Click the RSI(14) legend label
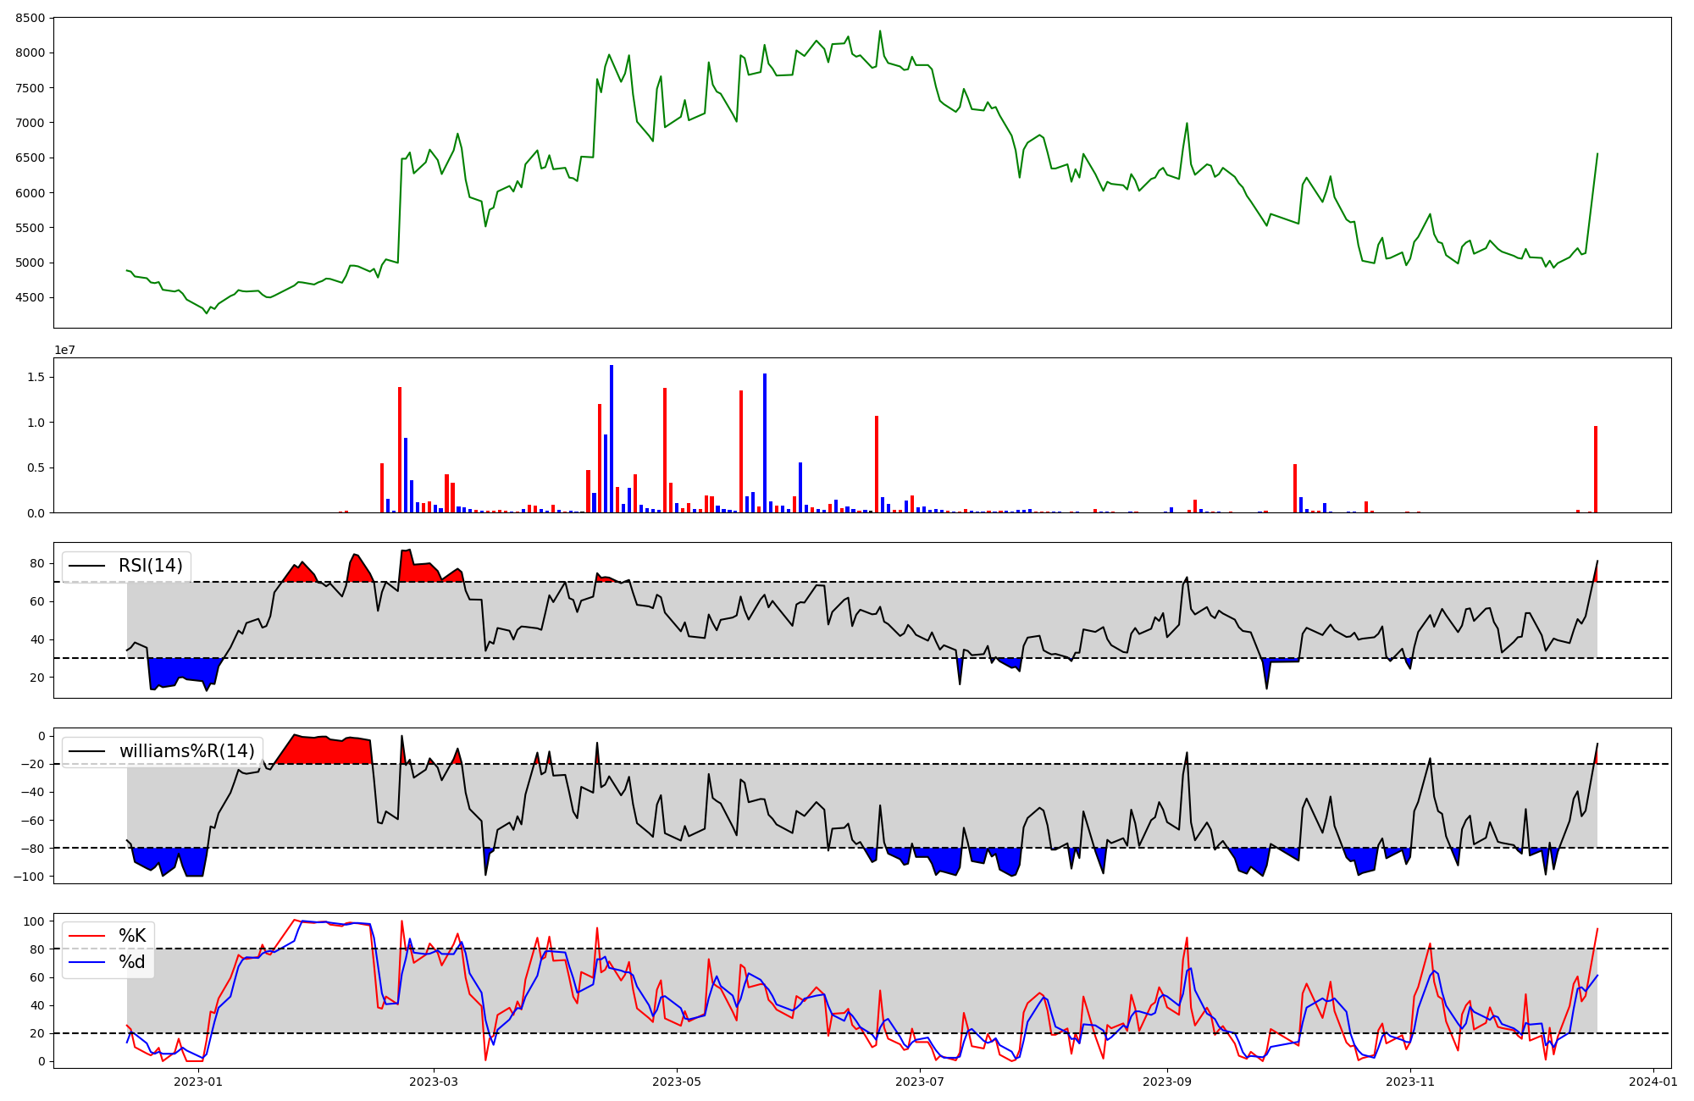The width and height of the screenshot is (1694, 1101). pyautogui.click(x=150, y=566)
